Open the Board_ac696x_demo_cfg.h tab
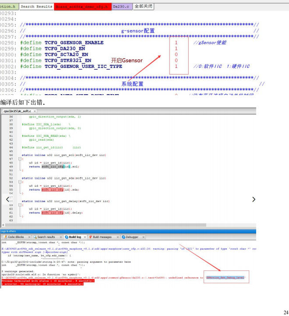 click(83, 7)
